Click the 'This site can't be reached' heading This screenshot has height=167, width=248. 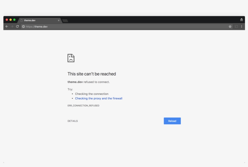(x=92, y=74)
